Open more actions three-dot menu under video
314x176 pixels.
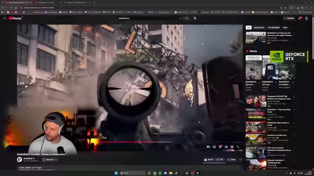[241, 160]
